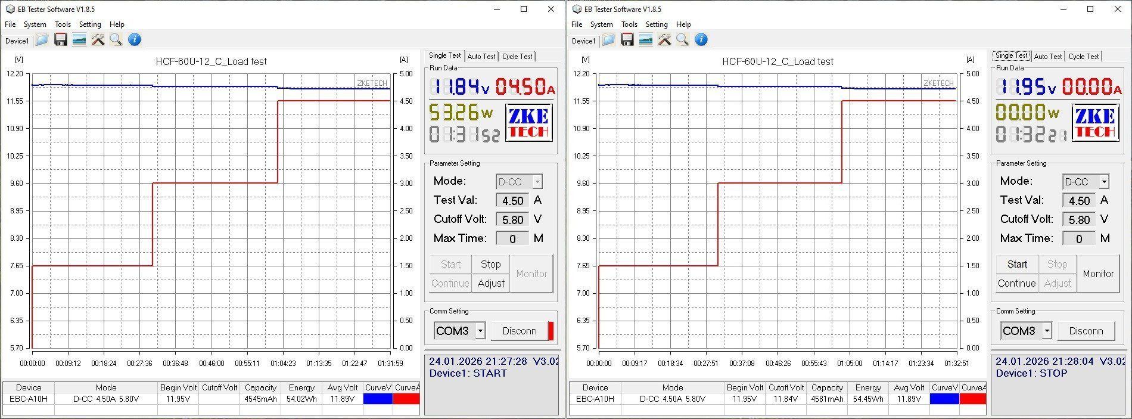This screenshot has height=419, width=1132.
Task: Click the blue info icon in right window toolbar
Action: tap(701, 40)
